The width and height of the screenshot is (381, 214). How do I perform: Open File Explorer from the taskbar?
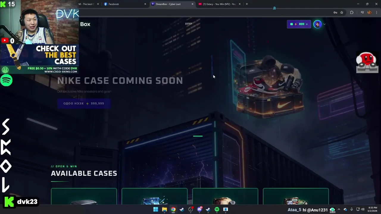click(x=164, y=210)
